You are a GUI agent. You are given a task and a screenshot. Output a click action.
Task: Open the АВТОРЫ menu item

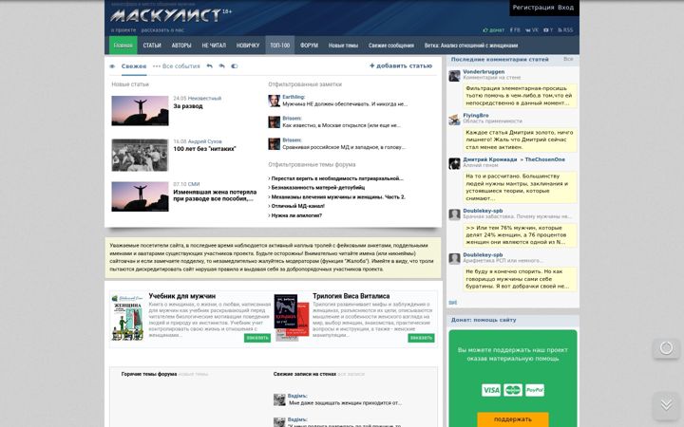[181, 46]
